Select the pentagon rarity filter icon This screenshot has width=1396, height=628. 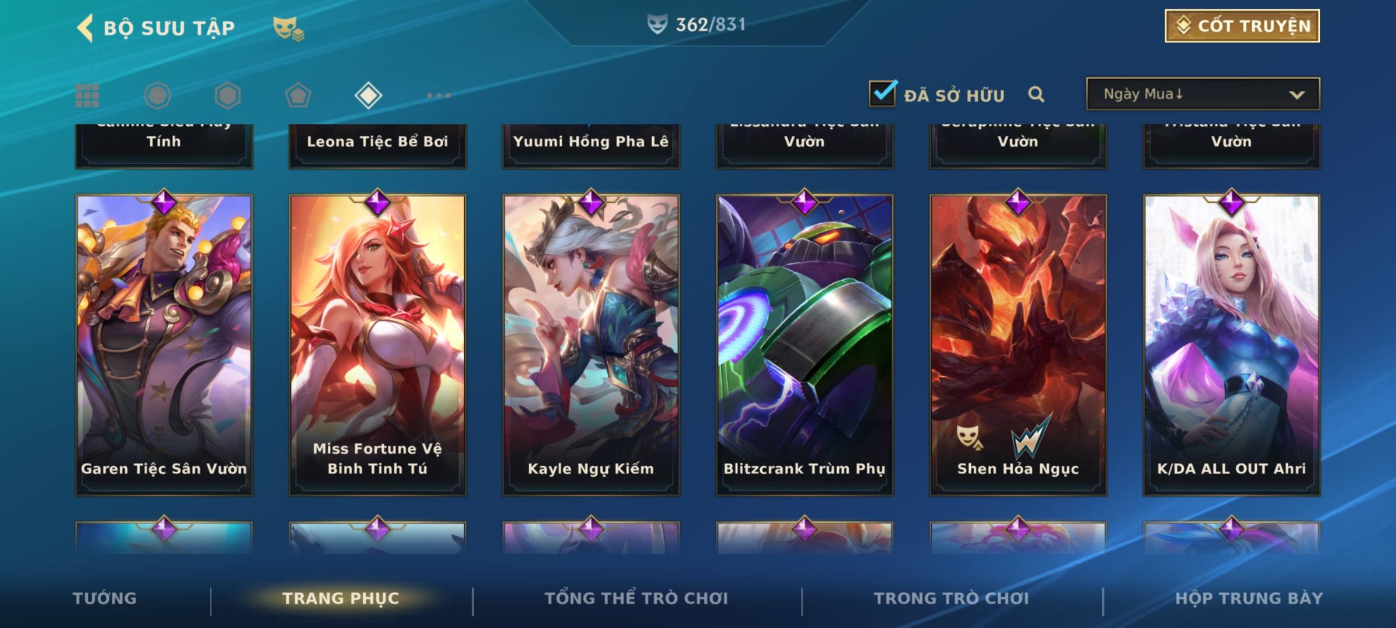[298, 95]
